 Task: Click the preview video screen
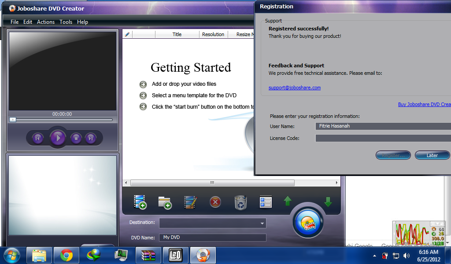63,71
